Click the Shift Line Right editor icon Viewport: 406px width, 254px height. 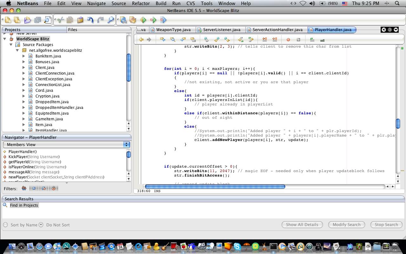(275, 40)
